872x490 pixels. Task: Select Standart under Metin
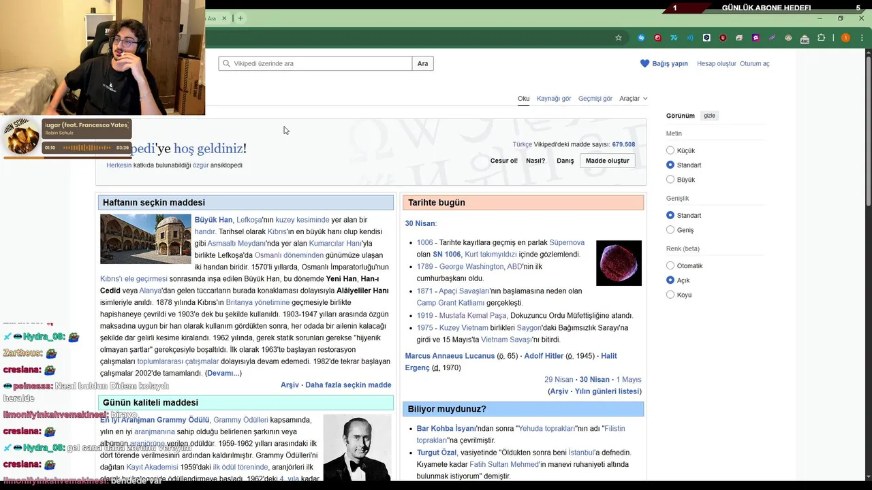pyautogui.click(x=670, y=165)
